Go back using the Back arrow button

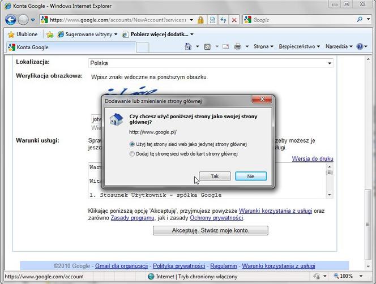[11, 20]
